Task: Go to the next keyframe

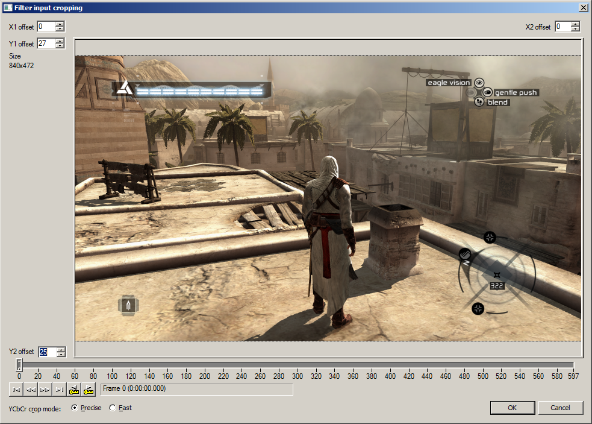Action: pos(89,390)
